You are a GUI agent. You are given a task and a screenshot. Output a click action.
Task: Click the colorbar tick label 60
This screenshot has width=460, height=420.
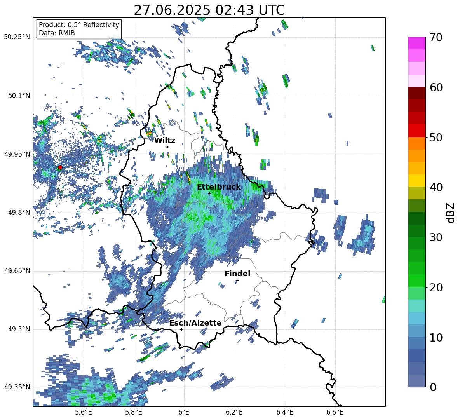click(x=436, y=87)
